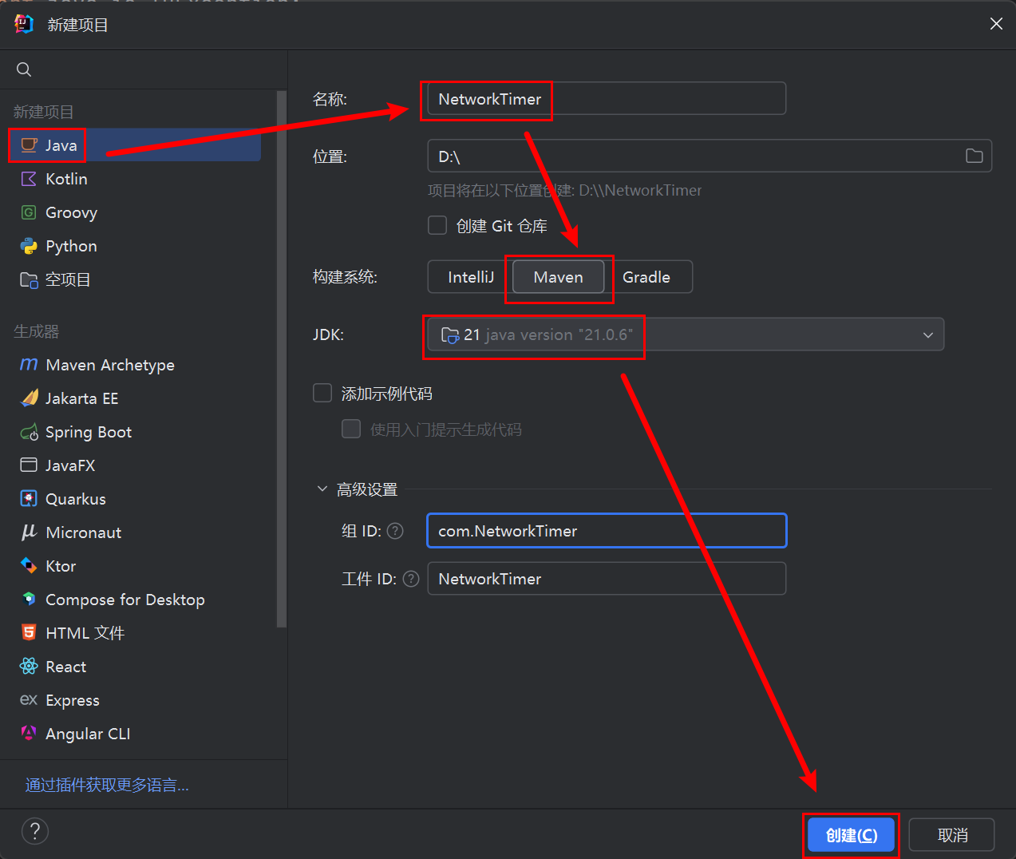This screenshot has height=859, width=1016.
Task: Pick the Maven Archetype generator icon
Action: (x=29, y=365)
